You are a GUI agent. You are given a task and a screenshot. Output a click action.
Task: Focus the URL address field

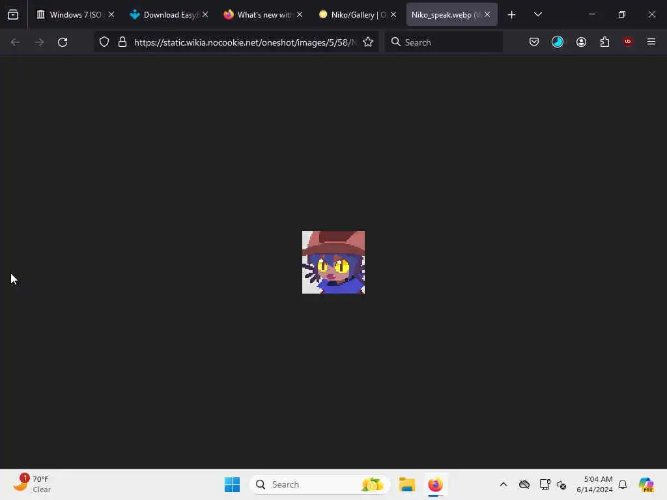click(245, 42)
